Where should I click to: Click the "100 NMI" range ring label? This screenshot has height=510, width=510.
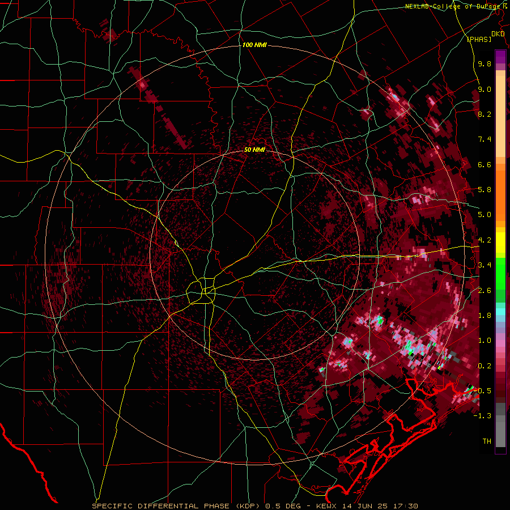(x=254, y=45)
